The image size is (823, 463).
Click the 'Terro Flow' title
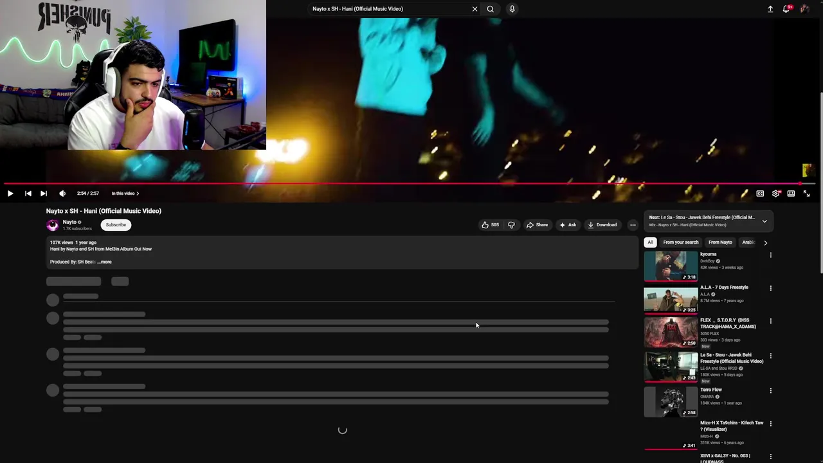click(711, 390)
